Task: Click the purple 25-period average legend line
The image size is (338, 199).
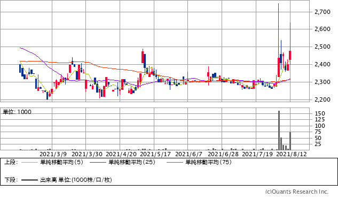Action: pyautogui.click(x=98, y=162)
